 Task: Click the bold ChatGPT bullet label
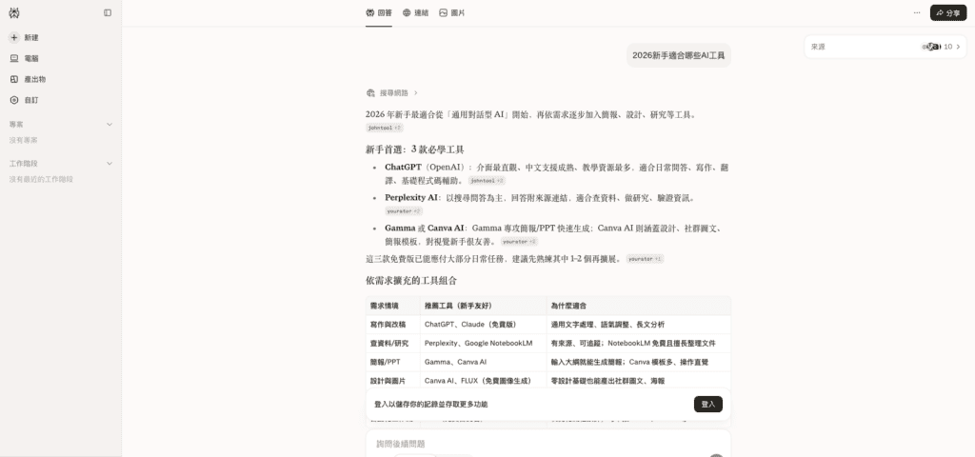[403, 168]
